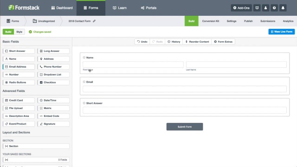The height and width of the screenshot is (167, 297).
Task: Click into the First Name input box
Action: coord(133,64)
